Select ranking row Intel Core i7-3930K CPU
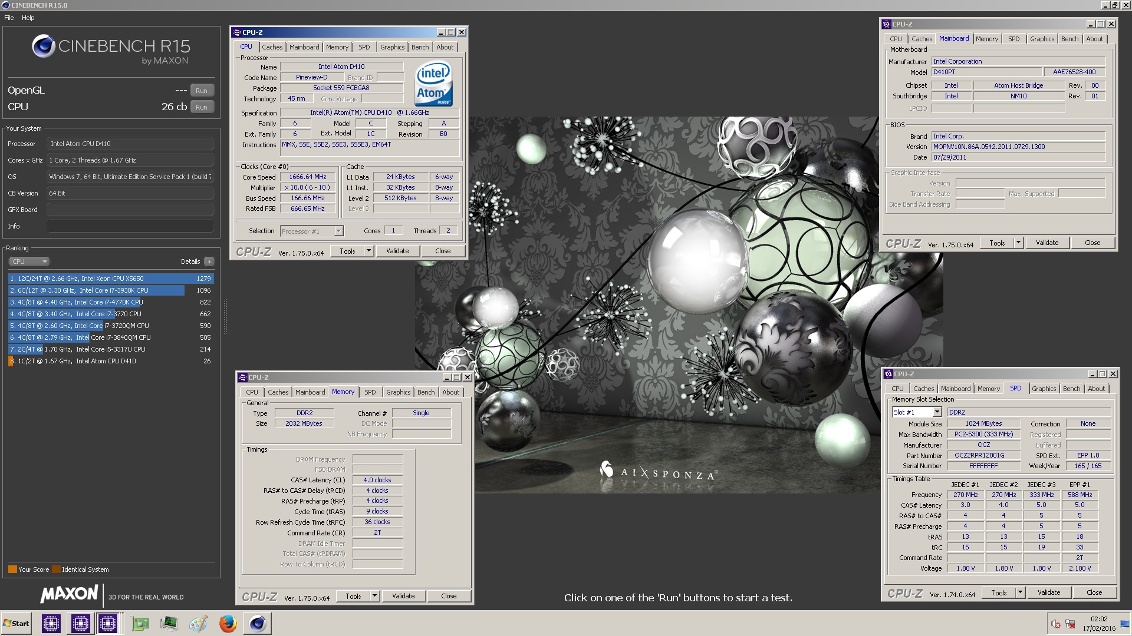1132x636 pixels. [x=111, y=290]
